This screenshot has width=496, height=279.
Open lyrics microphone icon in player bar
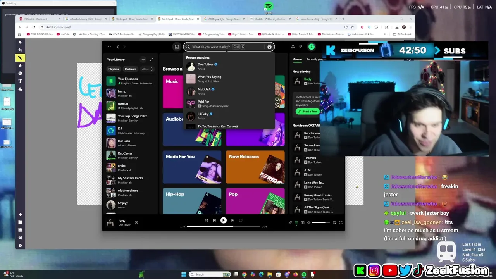(290, 222)
